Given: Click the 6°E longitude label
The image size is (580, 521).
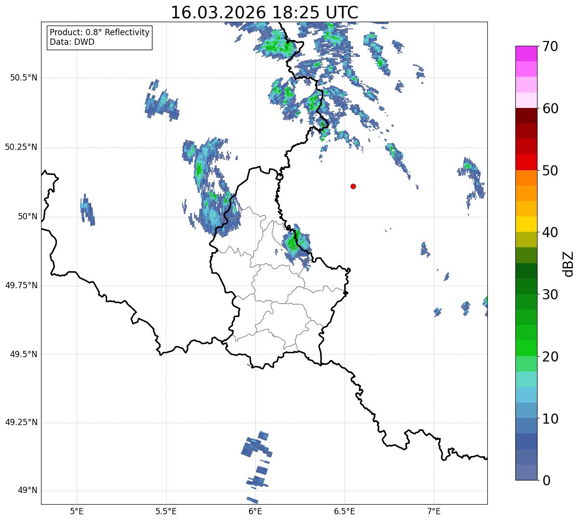Looking at the screenshot, I should (255, 511).
